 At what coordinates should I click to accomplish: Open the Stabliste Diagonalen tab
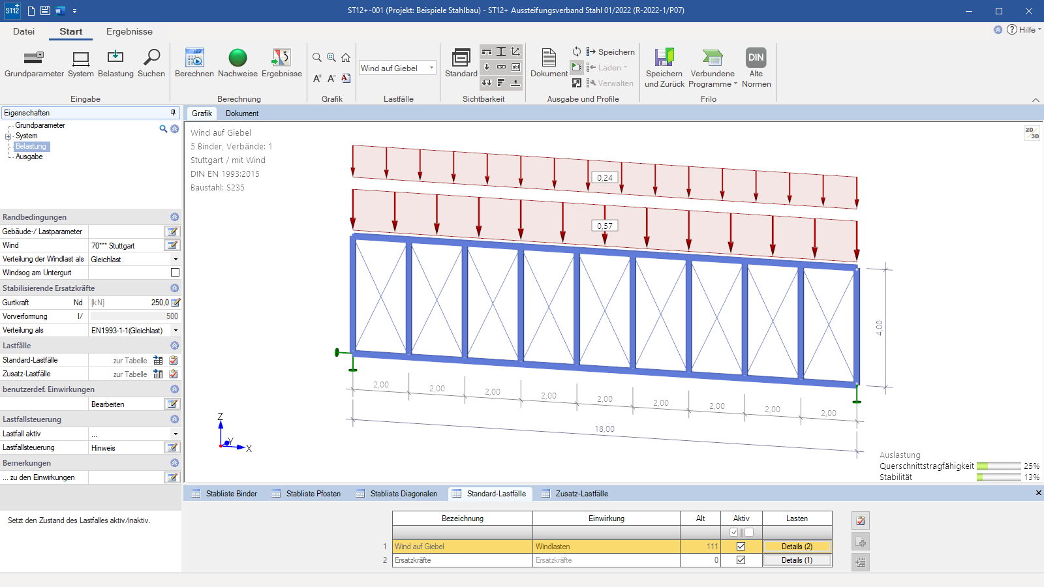point(397,494)
